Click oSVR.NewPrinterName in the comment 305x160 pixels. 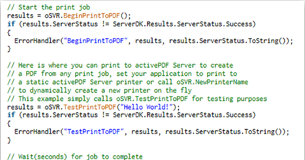pyautogui.click(x=212, y=82)
